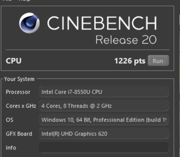This screenshot has width=180, height=157.
Task: Start the CPU benchmark with Run
Action: pos(158,61)
